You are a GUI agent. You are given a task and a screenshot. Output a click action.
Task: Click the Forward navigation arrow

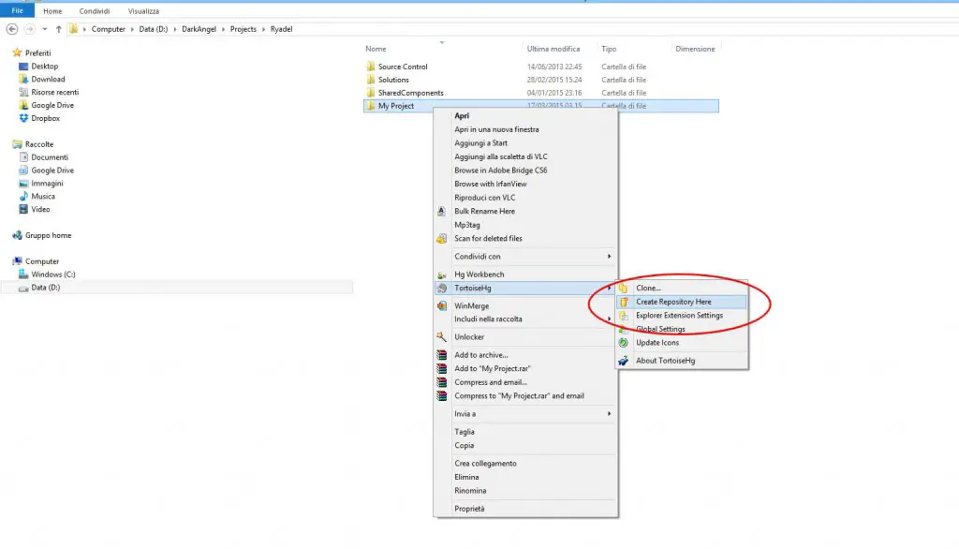tap(29, 29)
